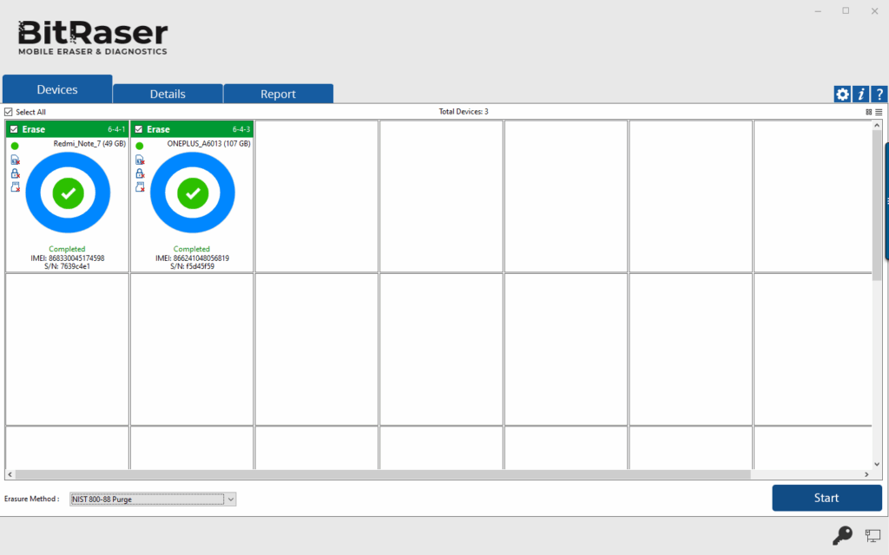Viewport: 889px width, 555px height.
Task: Click ONEPLUS_A6013 SD card status icon
Action: point(140,187)
